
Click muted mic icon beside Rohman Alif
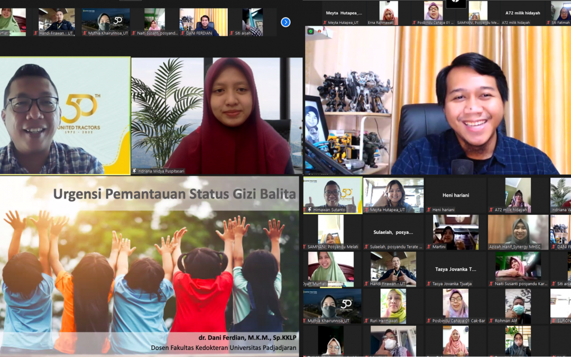pyautogui.click(x=491, y=321)
